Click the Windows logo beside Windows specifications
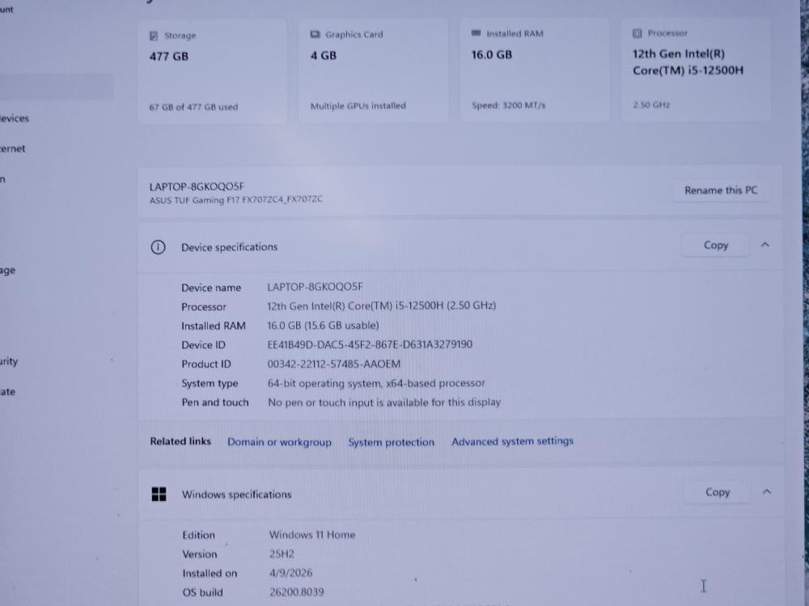Screen dimensions: 809x606 click(x=159, y=494)
